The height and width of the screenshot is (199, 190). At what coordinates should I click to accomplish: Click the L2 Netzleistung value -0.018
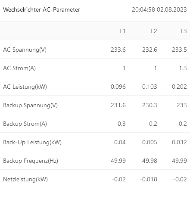[x=149, y=179]
